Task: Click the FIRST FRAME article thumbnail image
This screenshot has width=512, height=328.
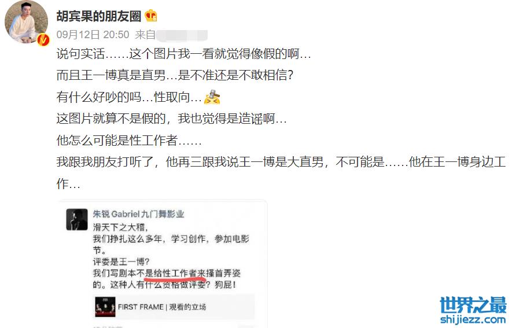Action: pyautogui.click(x=105, y=307)
